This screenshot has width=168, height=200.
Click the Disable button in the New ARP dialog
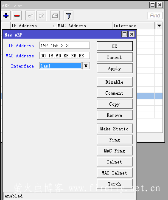(x=115, y=82)
